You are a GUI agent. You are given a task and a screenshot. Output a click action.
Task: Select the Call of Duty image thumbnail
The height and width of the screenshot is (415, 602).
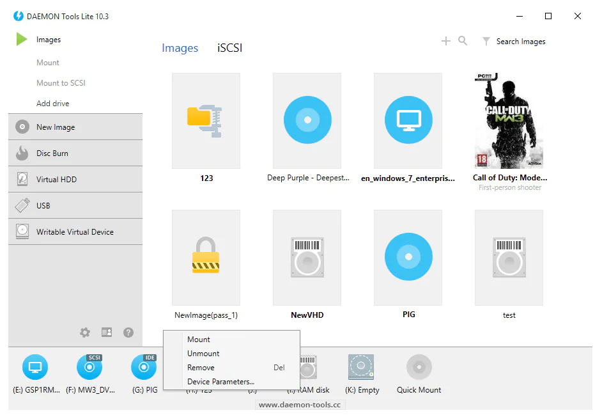click(x=509, y=121)
